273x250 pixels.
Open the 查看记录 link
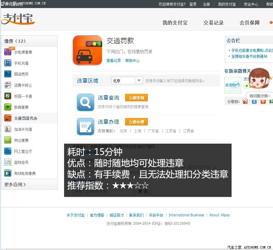pos(114,60)
